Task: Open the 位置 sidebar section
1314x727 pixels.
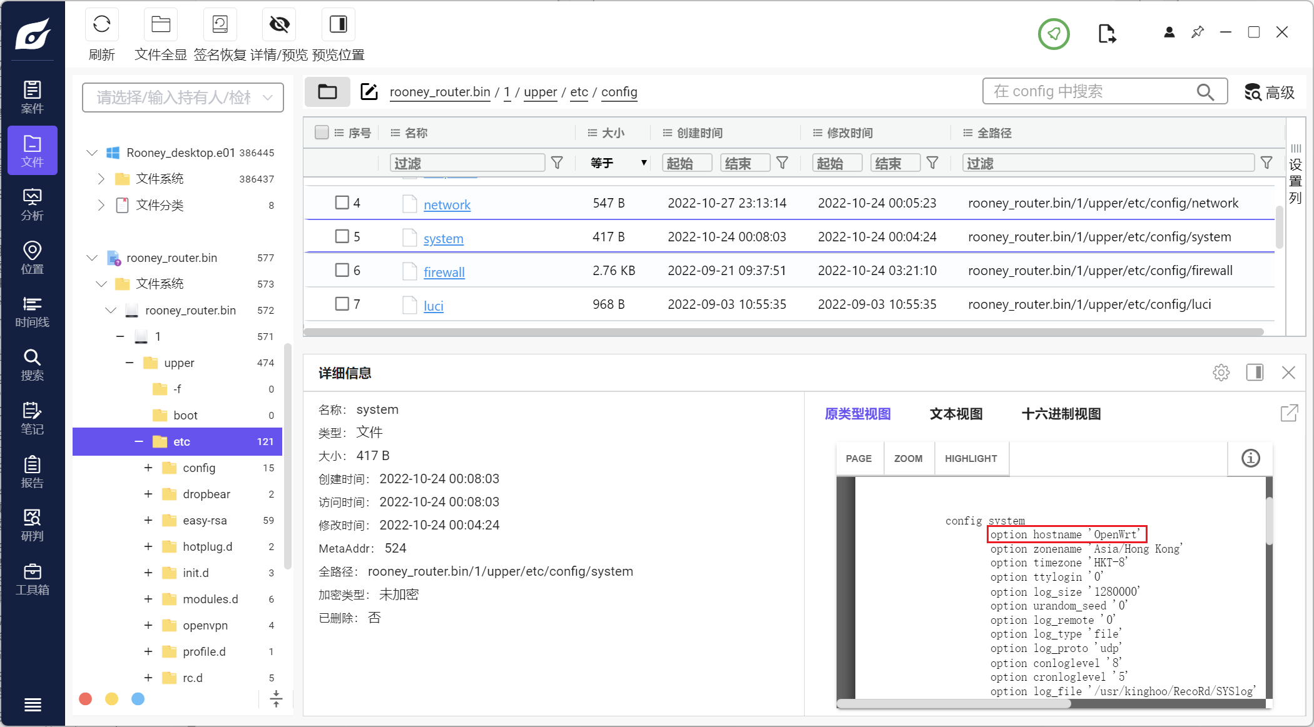Action: coord(33,258)
